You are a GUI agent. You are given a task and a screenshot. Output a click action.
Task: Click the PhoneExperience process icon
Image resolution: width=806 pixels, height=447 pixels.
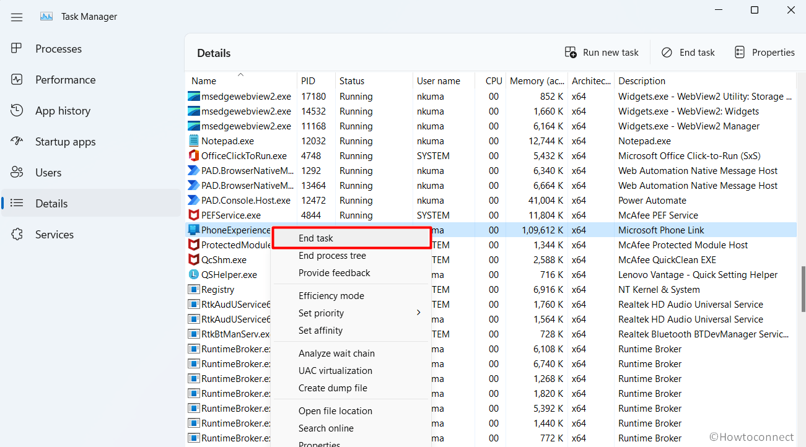[x=194, y=230]
